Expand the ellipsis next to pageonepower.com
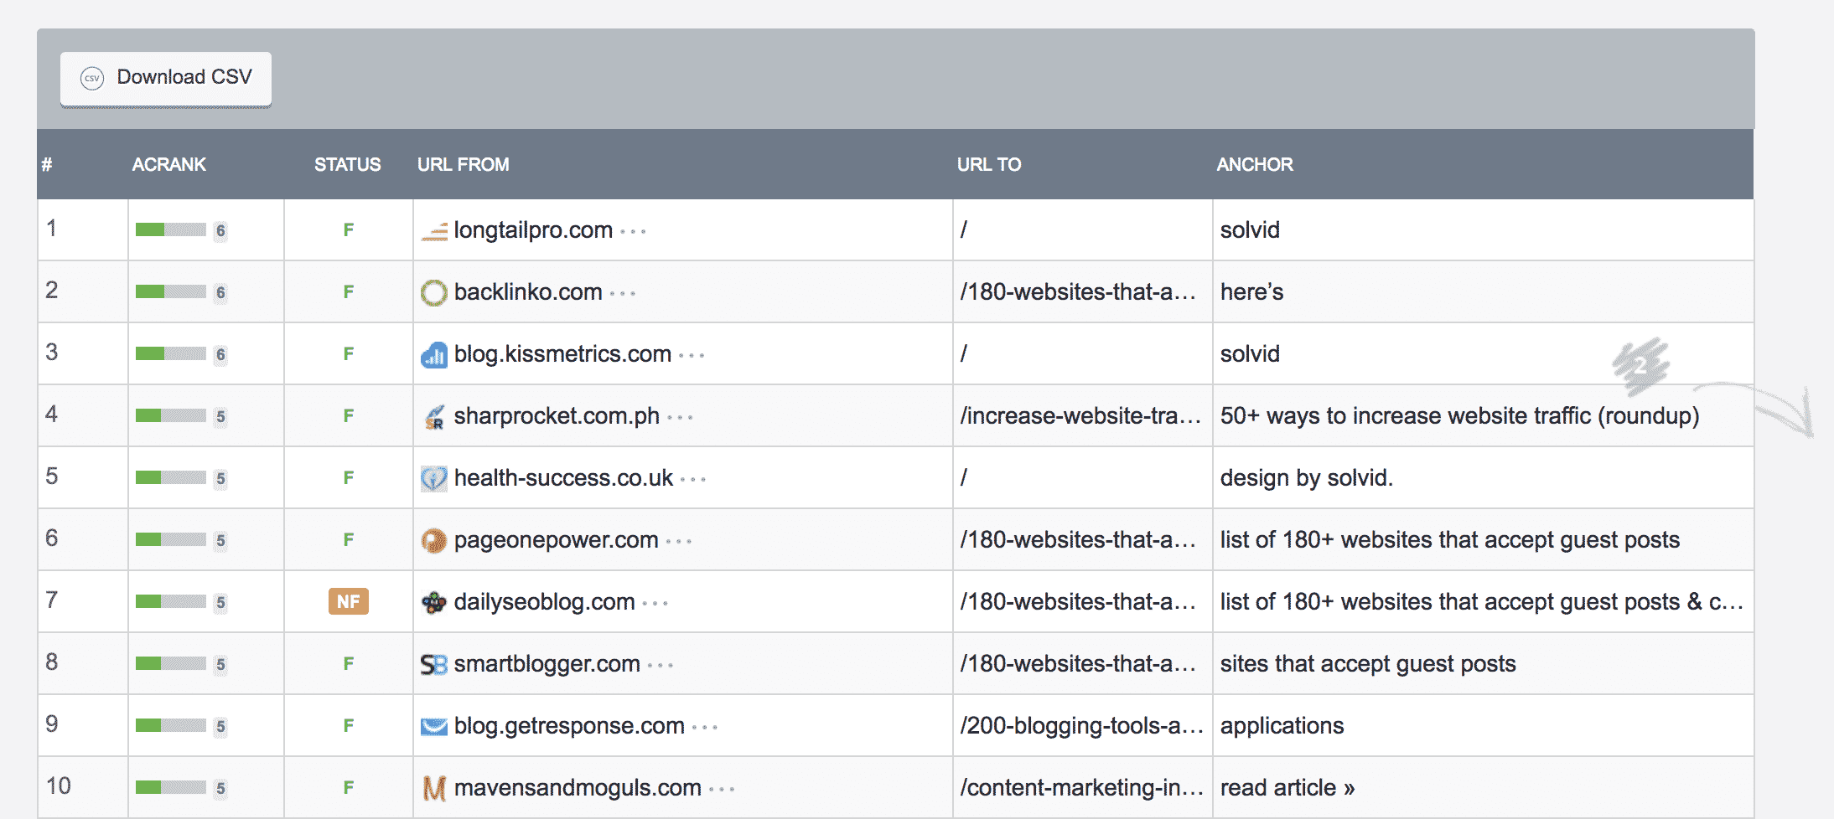The width and height of the screenshot is (1834, 819). click(x=678, y=542)
